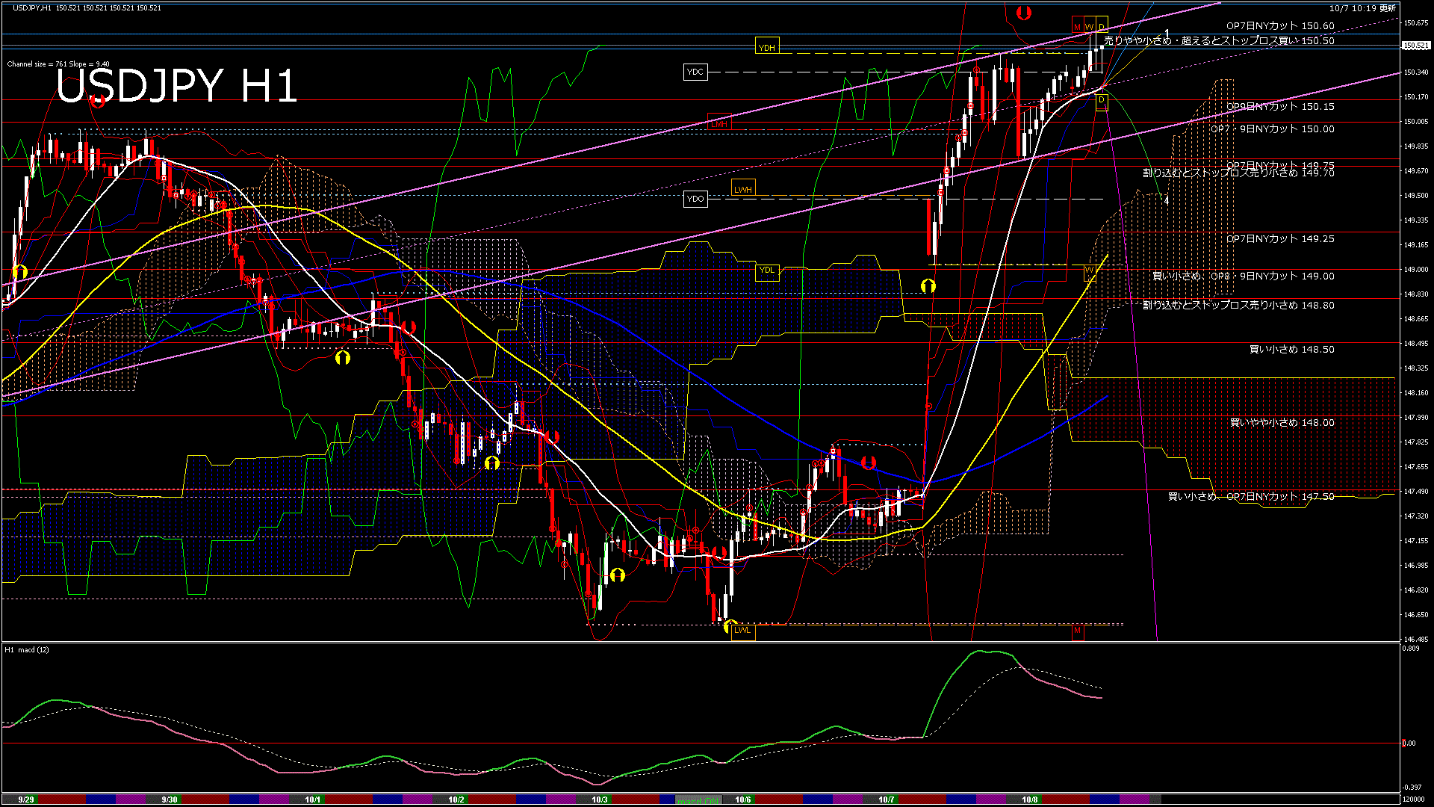Screen dimensions: 1434x807
Task: Select the 9/29 date marker on timeline
Action: [x=26, y=800]
